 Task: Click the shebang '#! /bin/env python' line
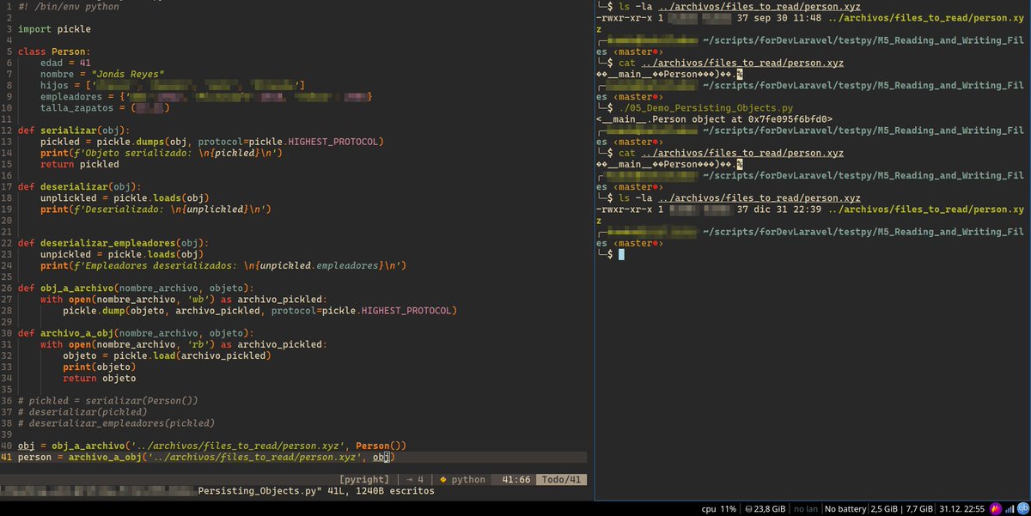pos(69,6)
